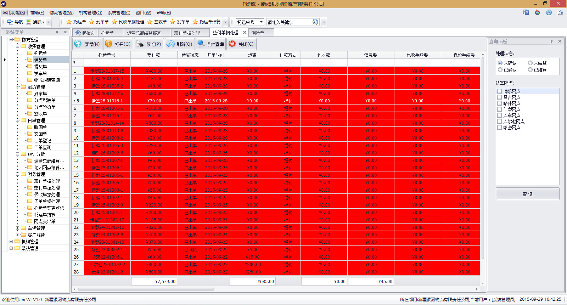Collapse the 财务管理 tree node
The image size is (567, 305).
[18, 174]
